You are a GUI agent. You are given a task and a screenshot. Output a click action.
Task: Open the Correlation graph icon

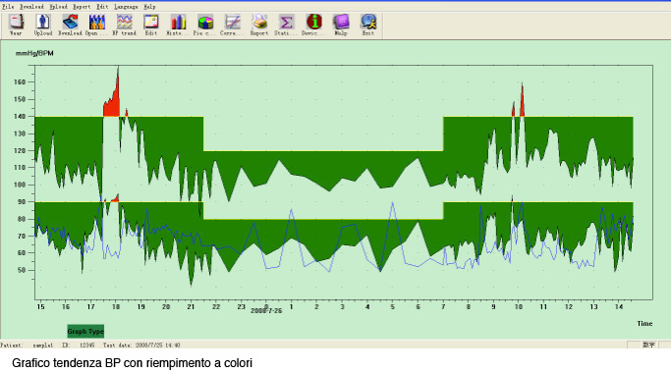[232, 25]
